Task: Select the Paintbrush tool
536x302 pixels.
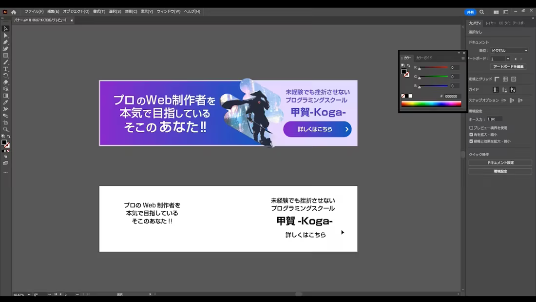Action: [x=5, y=62]
